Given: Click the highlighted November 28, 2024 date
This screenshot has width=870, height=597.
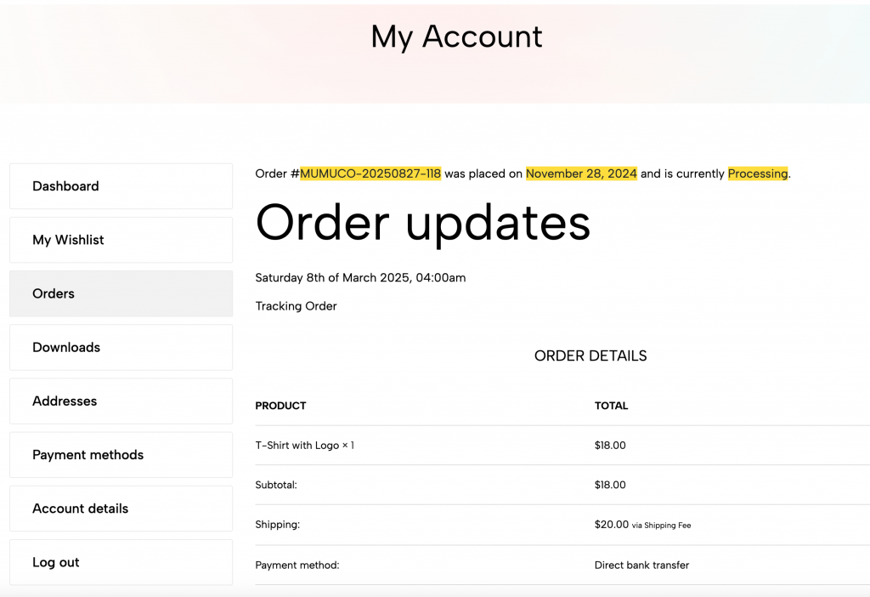Looking at the screenshot, I should point(581,173).
